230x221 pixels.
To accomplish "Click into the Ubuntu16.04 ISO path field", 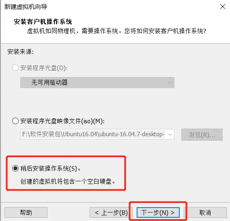I will [93, 134].
